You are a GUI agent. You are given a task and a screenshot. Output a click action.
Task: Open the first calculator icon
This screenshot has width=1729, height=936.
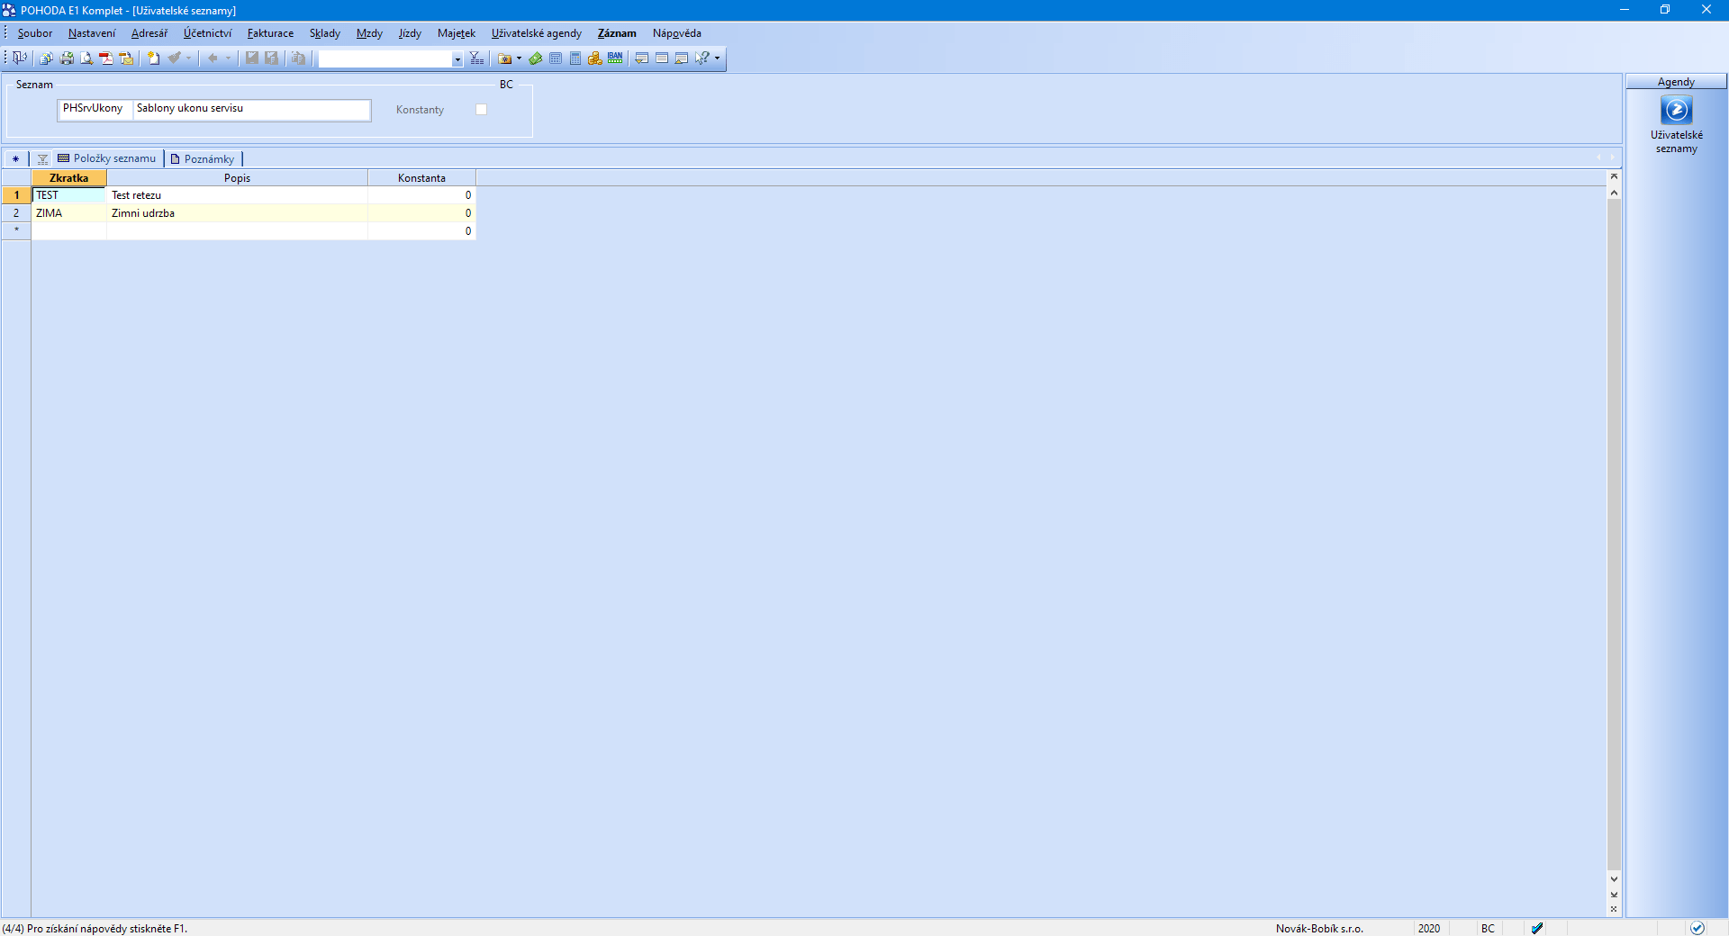(556, 58)
